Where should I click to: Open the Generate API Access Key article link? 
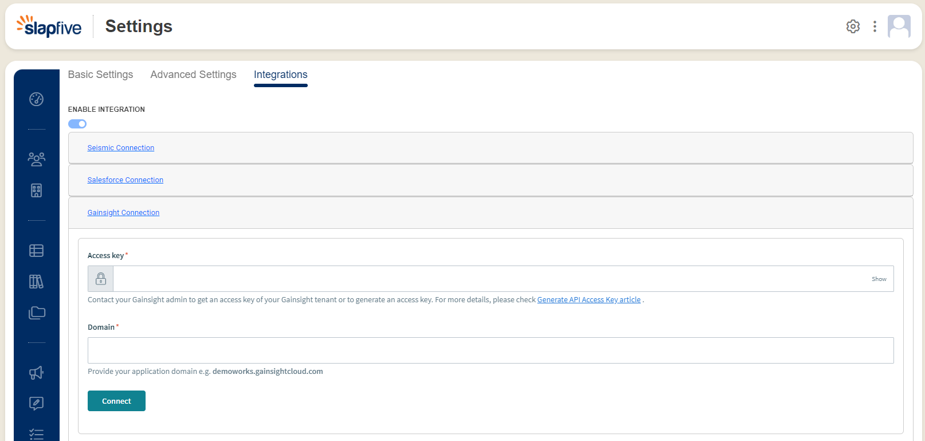coord(589,300)
